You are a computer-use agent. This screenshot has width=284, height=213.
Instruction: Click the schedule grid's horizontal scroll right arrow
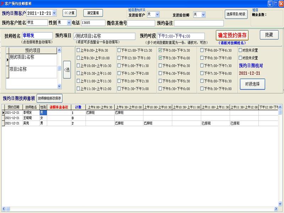click(x=276, y=209)
